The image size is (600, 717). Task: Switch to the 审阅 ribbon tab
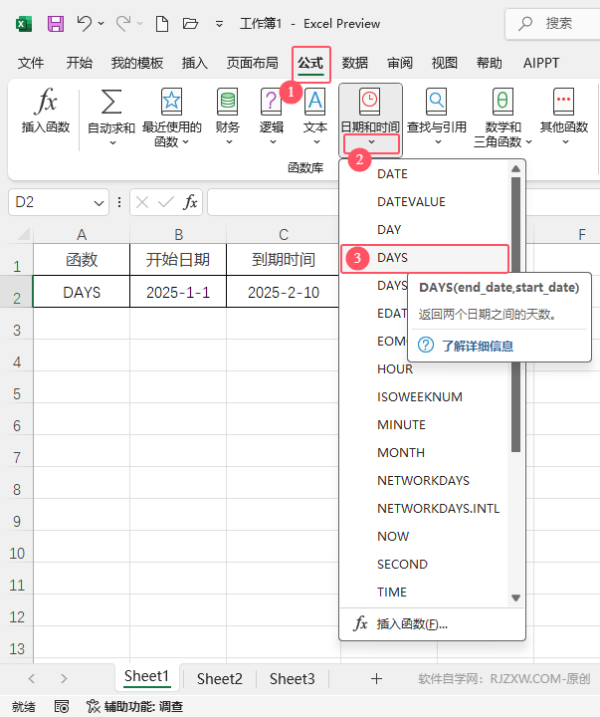(400, 63)
